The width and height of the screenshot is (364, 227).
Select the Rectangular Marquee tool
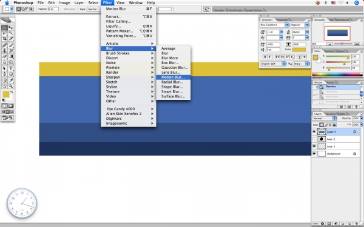4,28
